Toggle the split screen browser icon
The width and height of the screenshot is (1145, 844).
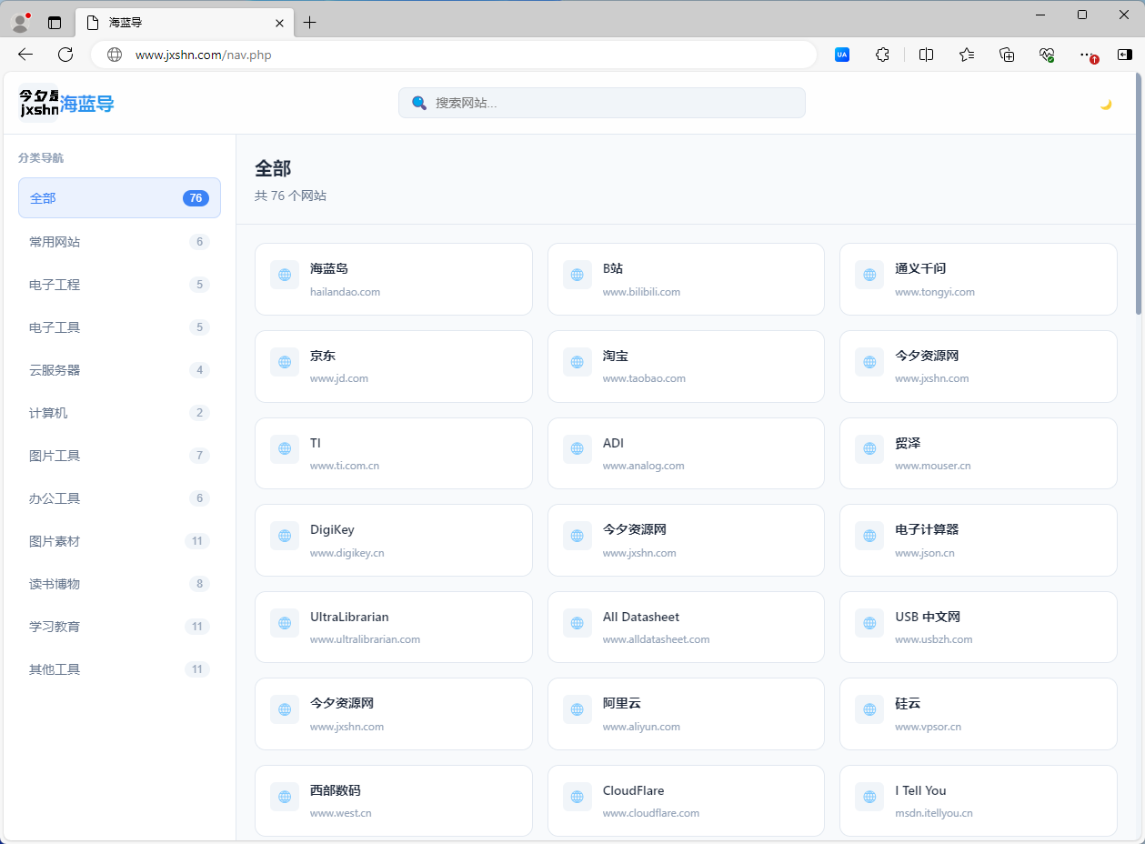(x=926, y=55)
